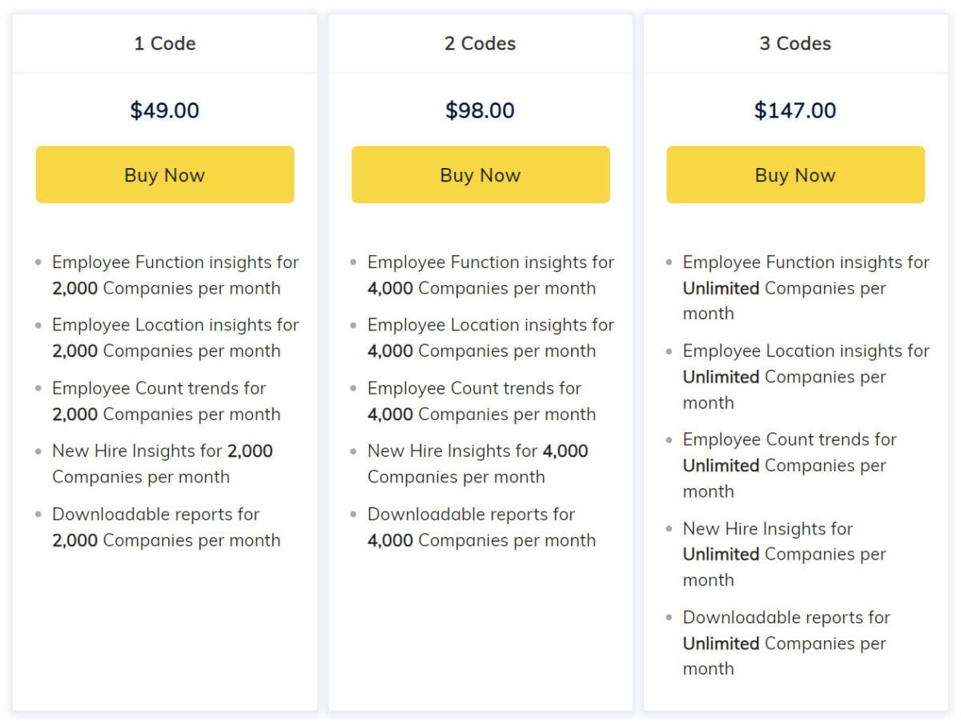The image size is (961, 725).
Task: Click the Buy Now button for 3 Codes
Action: (794, 174)
